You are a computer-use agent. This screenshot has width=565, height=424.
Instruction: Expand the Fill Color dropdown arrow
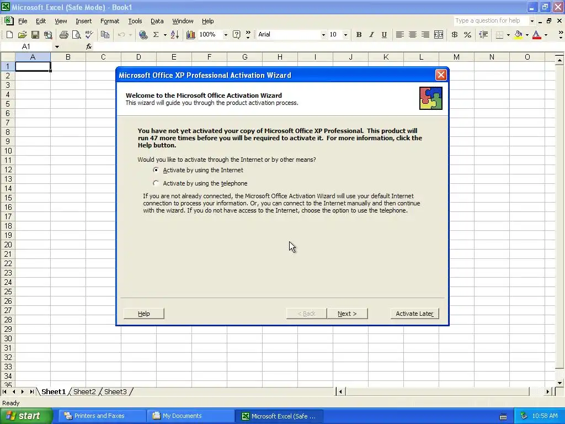click(527, 35)
